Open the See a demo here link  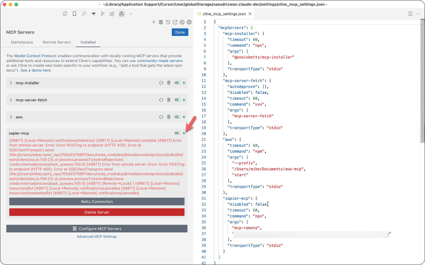click(36, 70)
